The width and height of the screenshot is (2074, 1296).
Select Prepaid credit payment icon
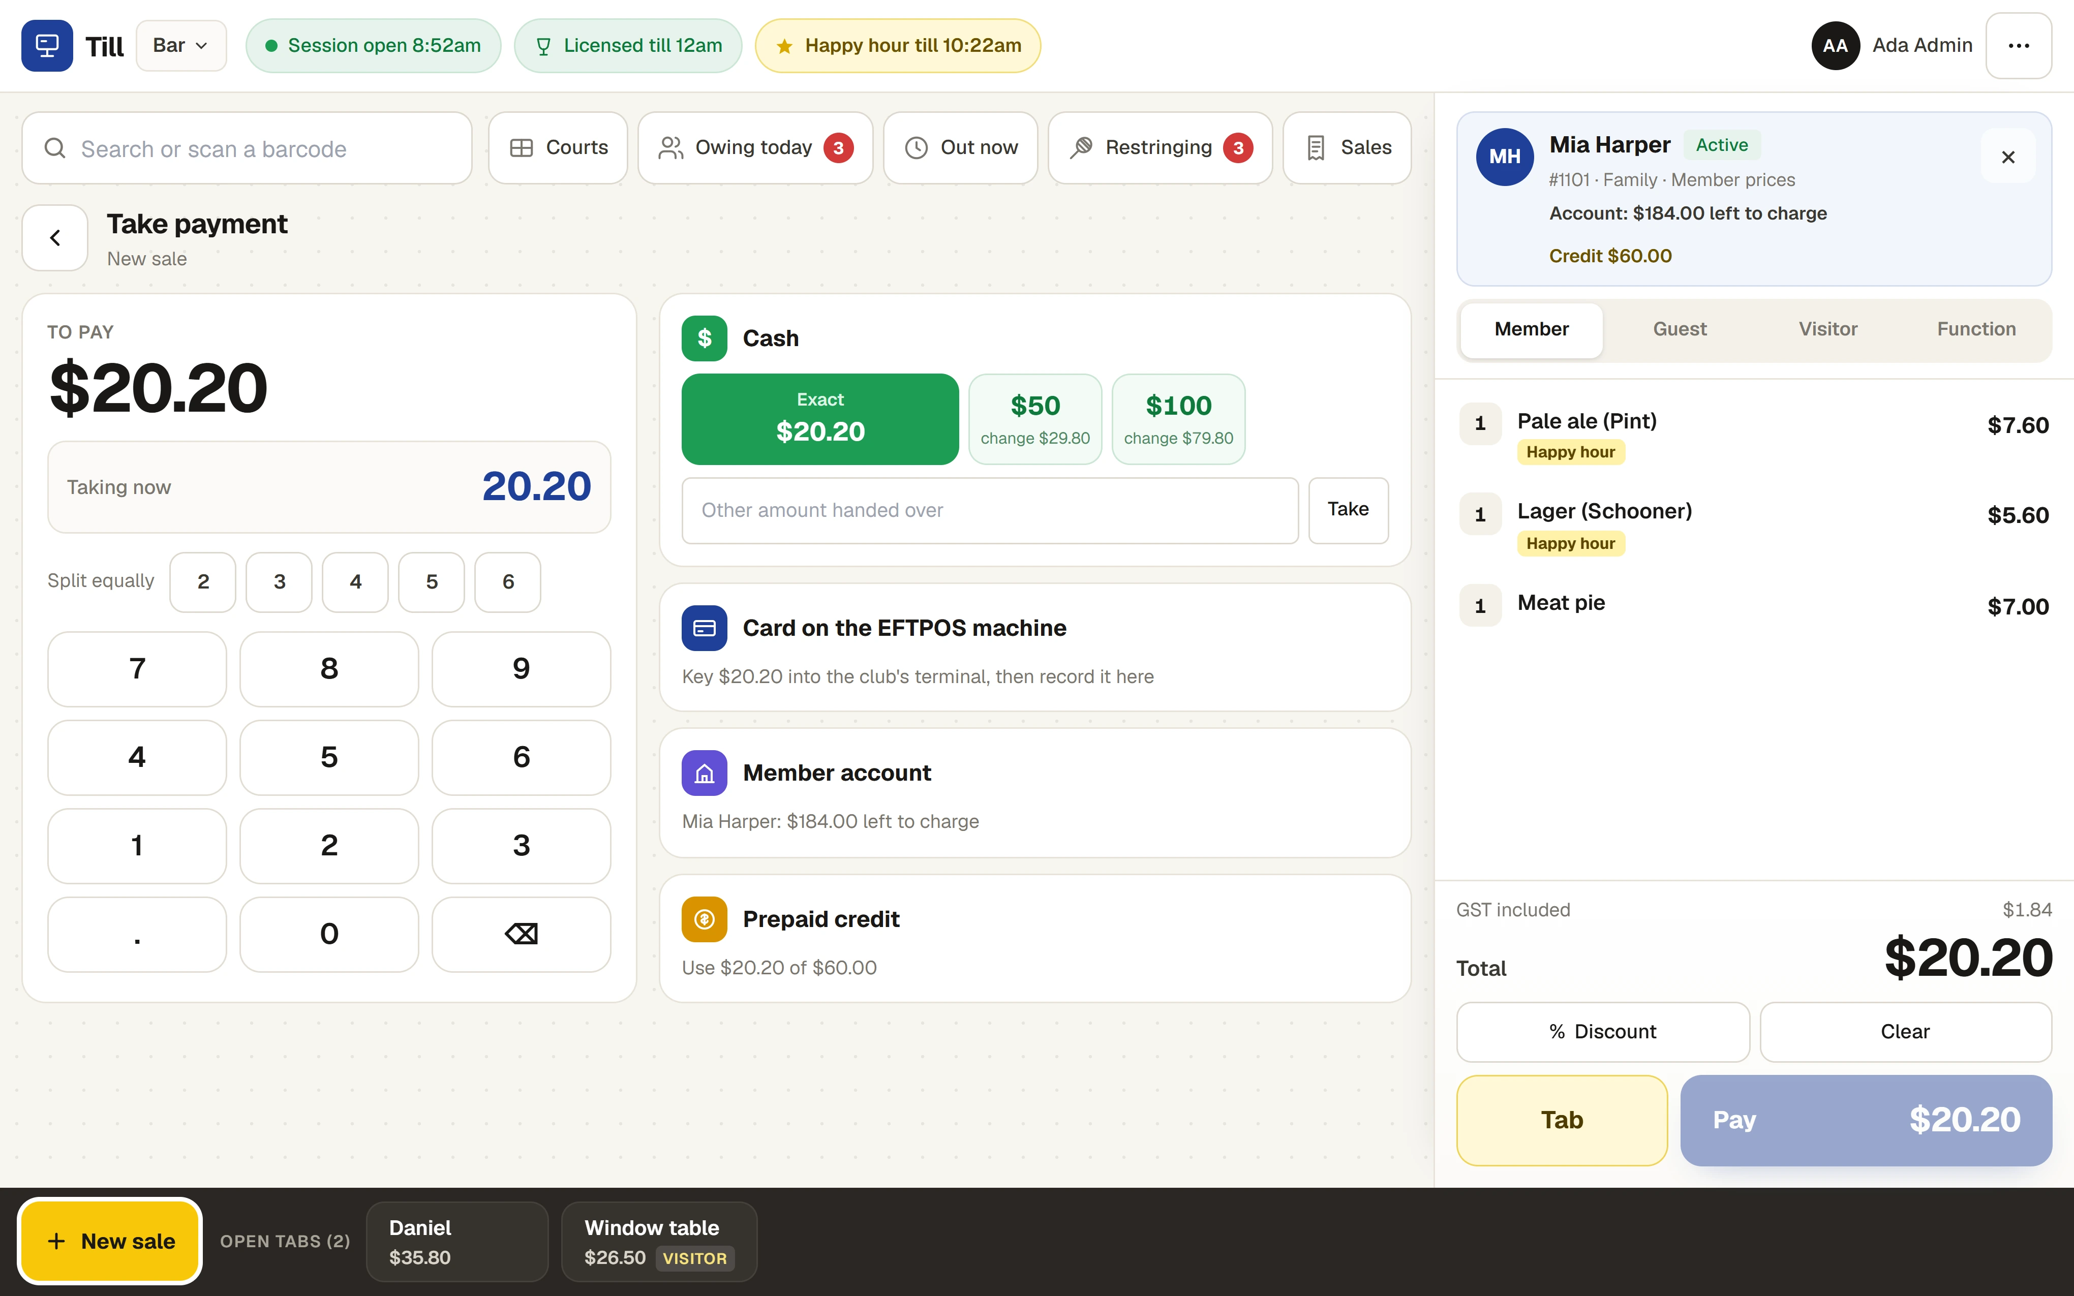(705, 919)
